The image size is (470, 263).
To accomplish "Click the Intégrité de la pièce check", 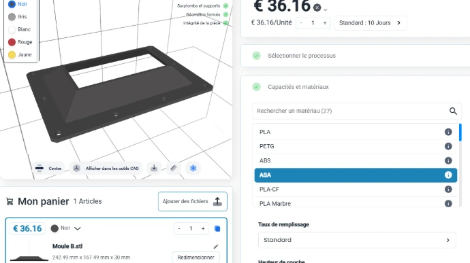I will [x=225, y=23].
